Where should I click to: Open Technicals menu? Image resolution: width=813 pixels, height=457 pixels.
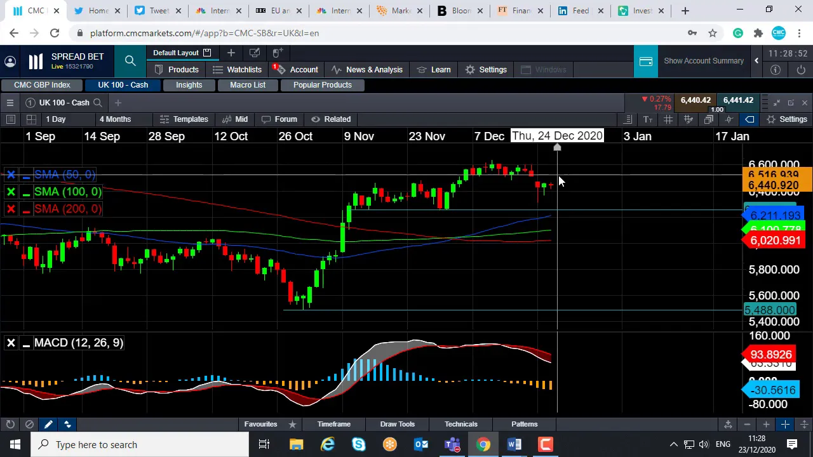(x=460, y=424)
